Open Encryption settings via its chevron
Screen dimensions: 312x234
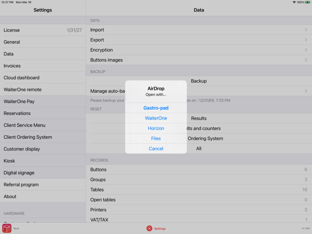(x=306, y=50)
